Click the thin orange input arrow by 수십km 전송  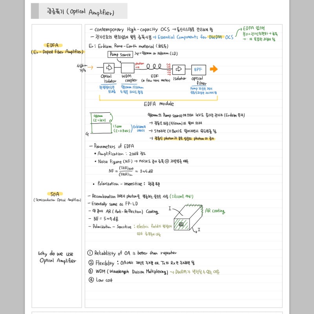[x=90, y=68]
